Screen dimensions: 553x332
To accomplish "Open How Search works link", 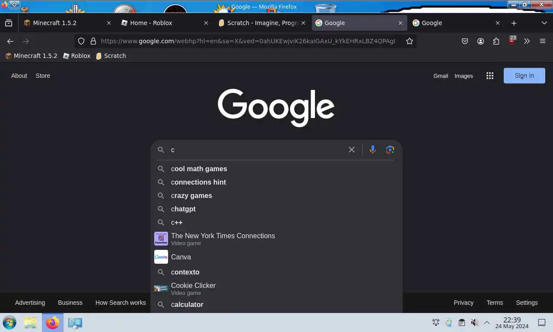I will 121,303.
